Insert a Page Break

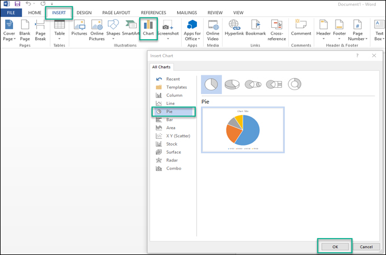40,31
